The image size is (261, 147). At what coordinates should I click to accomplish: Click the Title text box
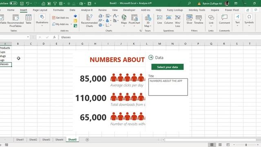(x=168, y=87)
